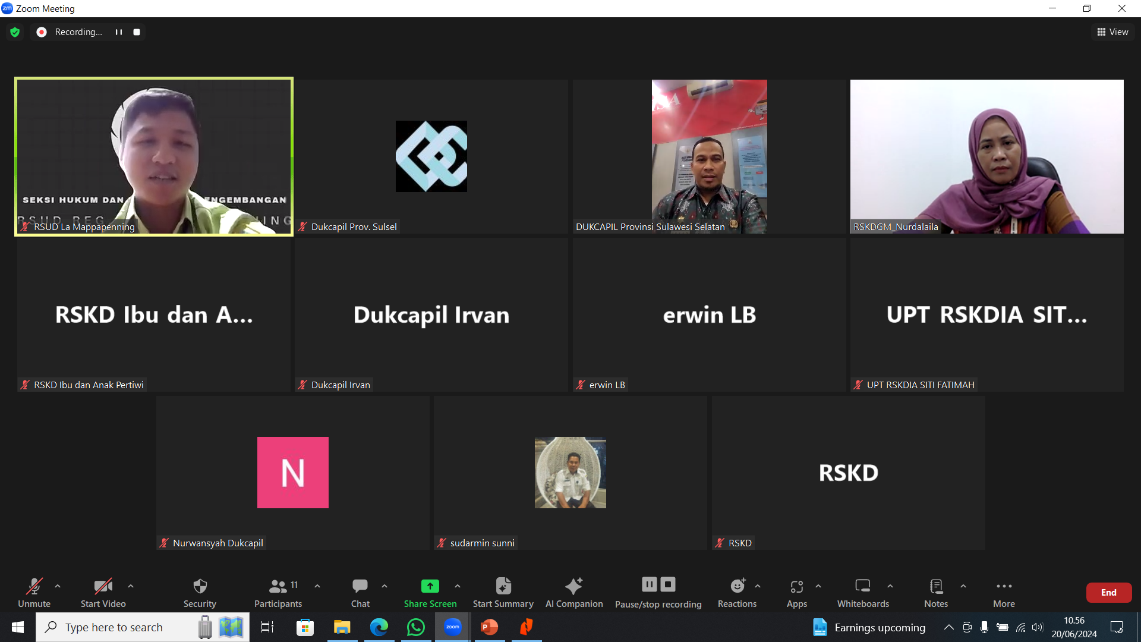
Task: Open AI Companion
Action: [574, 592]
